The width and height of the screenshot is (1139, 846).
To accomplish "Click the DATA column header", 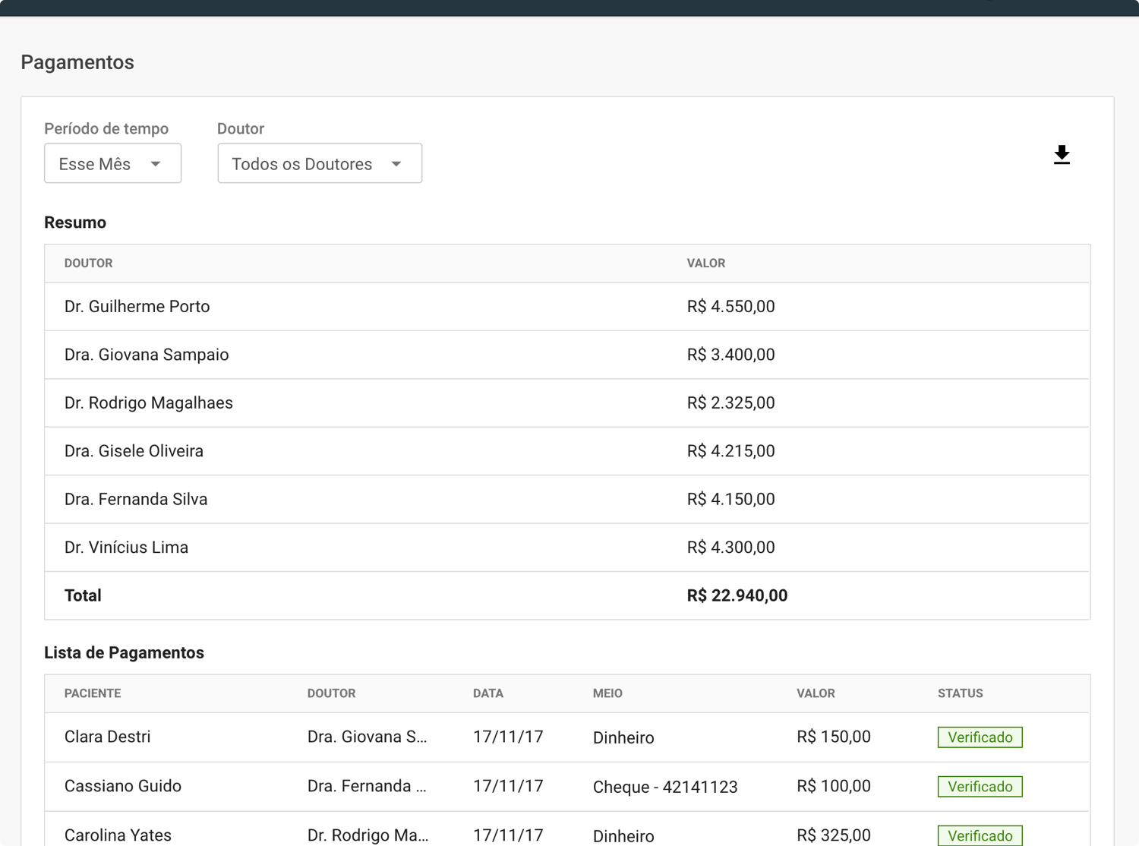I will [488, 693].
